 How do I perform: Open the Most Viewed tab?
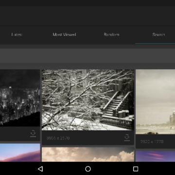pos(64,35)
